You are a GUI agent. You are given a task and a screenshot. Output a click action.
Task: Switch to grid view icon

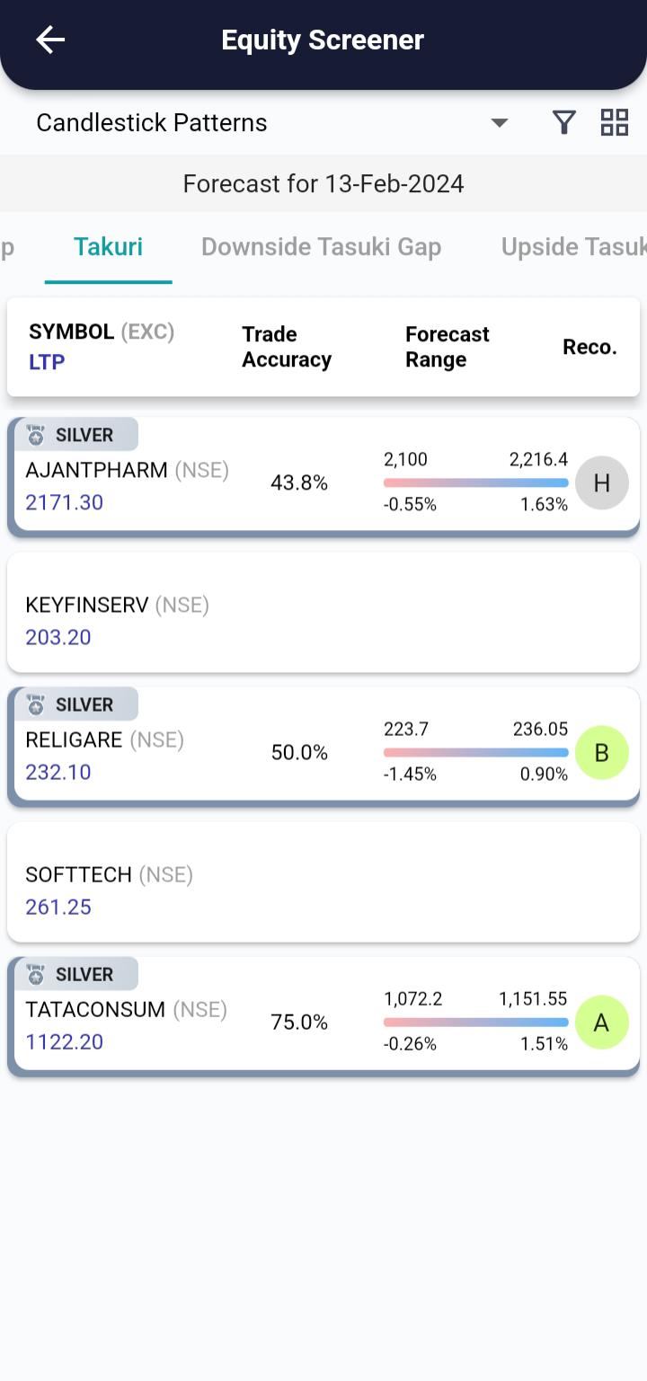pyautogui.click(x=615, y=122)
